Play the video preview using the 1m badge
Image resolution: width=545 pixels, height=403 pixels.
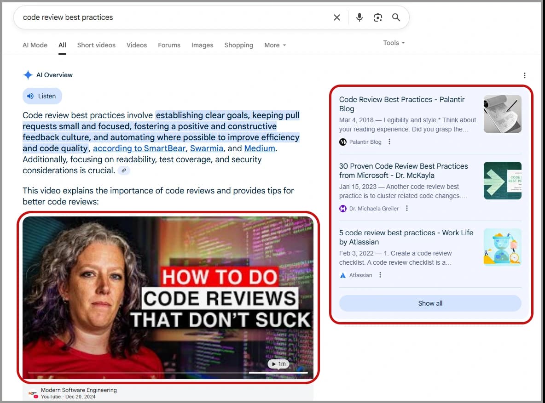278,364
